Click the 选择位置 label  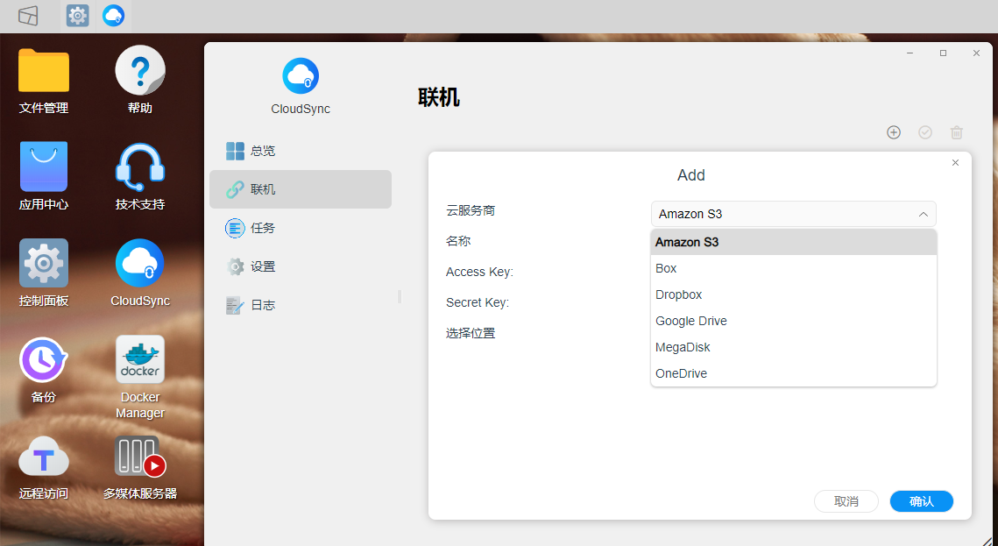click(x=471, y=333)
